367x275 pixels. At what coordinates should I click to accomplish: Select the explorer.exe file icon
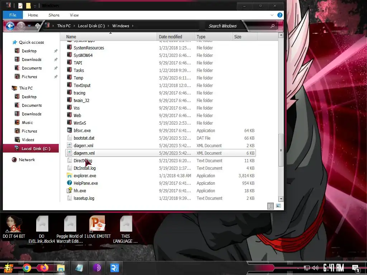69,175
